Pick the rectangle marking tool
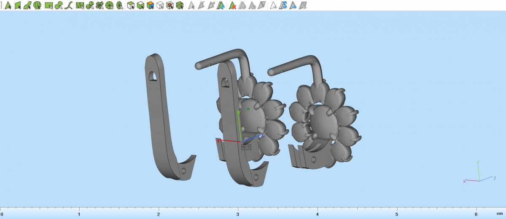506x219 pixels. [49, 5]
